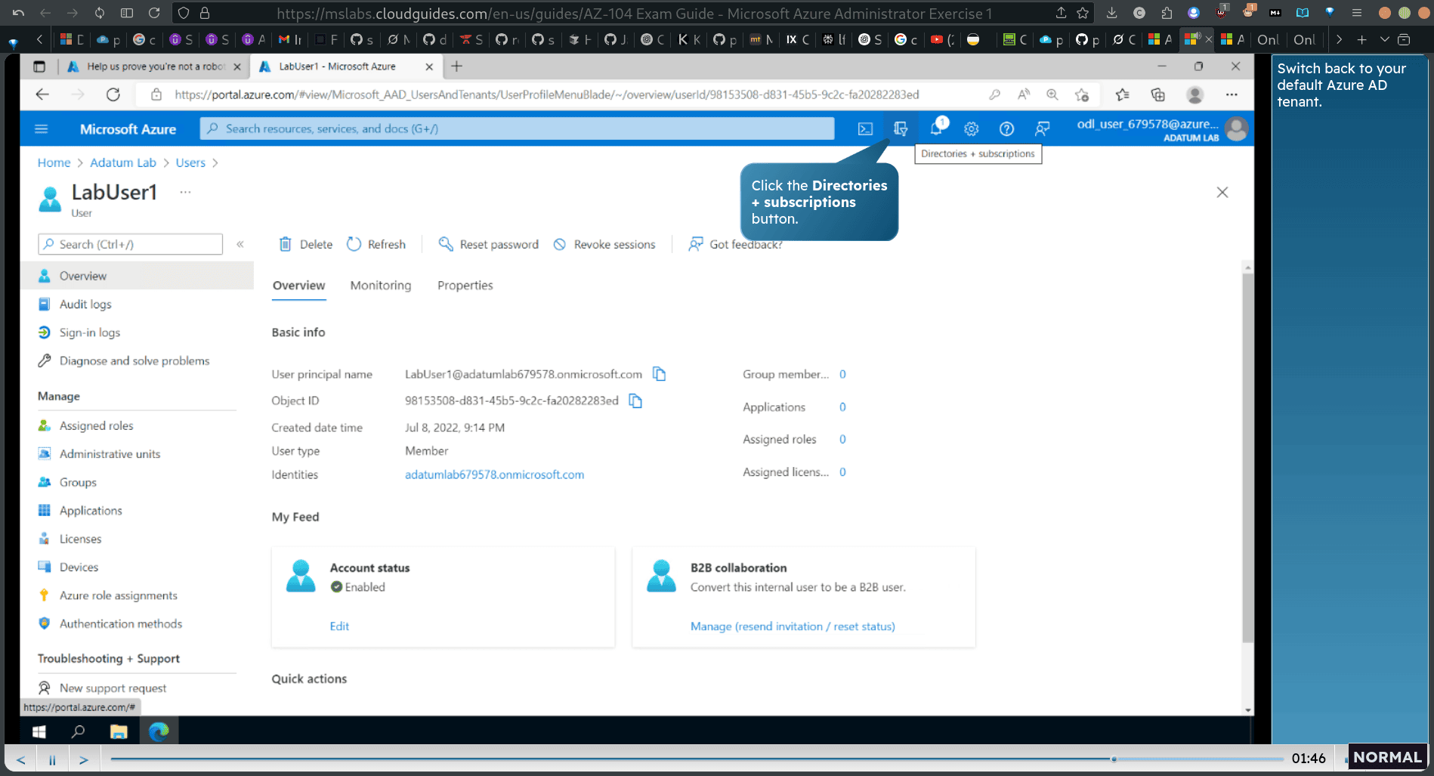Click Got feedback? command
Viewport: 1434px width, 776px height.
point(734,244)
